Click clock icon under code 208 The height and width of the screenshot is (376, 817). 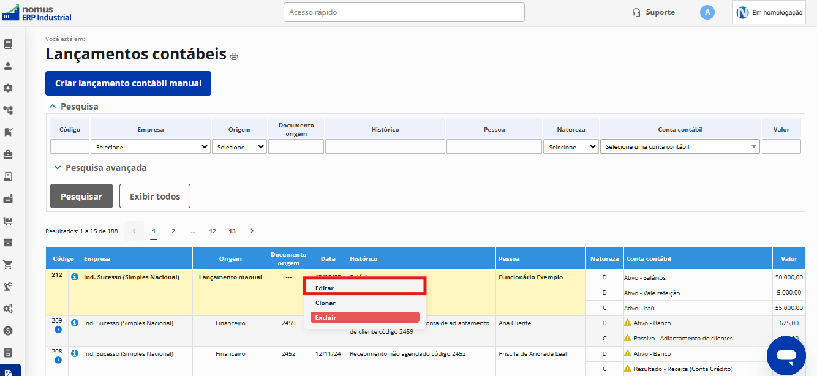click(x=58, y=360)
